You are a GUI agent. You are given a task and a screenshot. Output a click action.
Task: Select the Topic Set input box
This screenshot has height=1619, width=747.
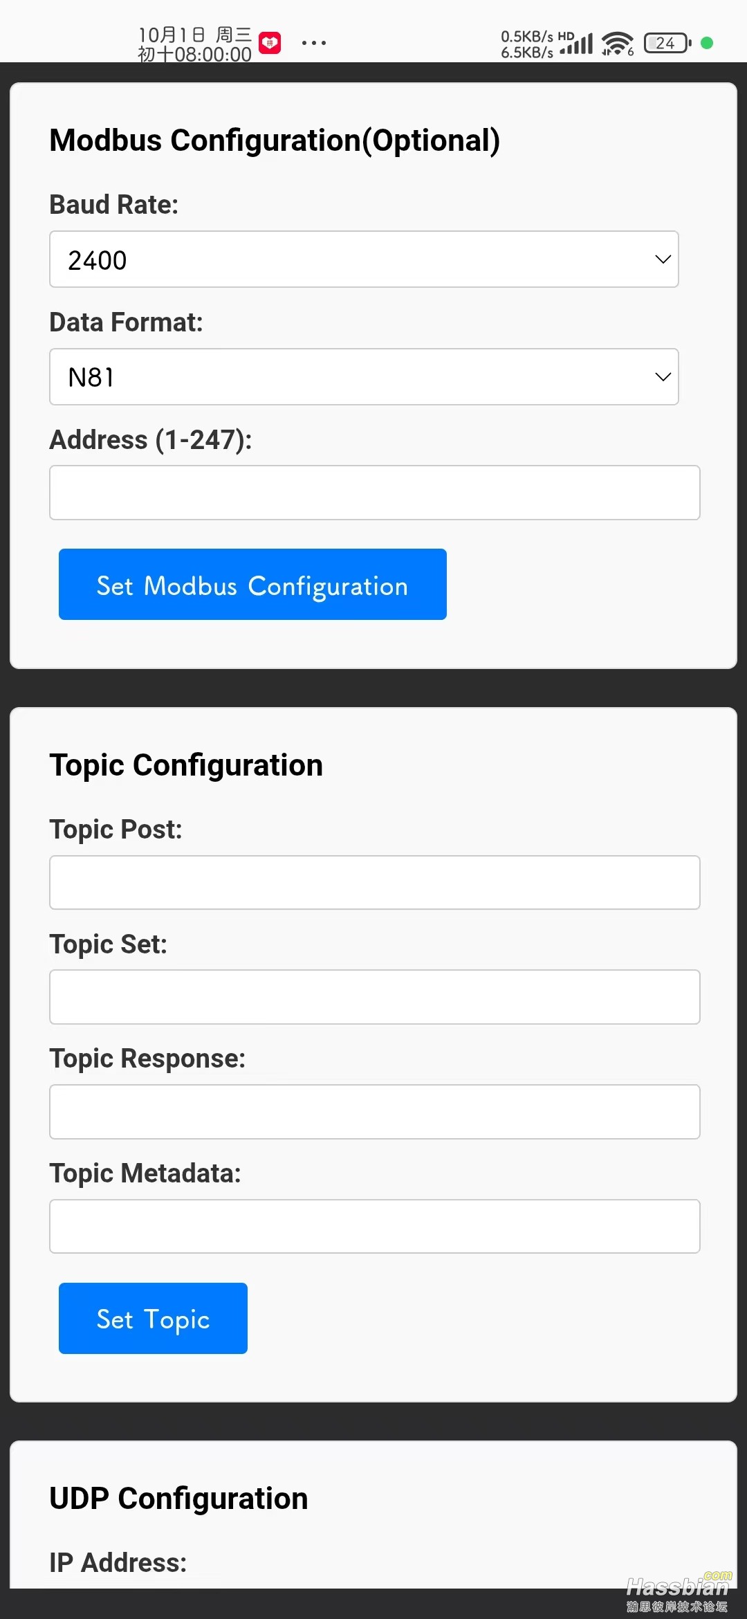tap(374, 997)
